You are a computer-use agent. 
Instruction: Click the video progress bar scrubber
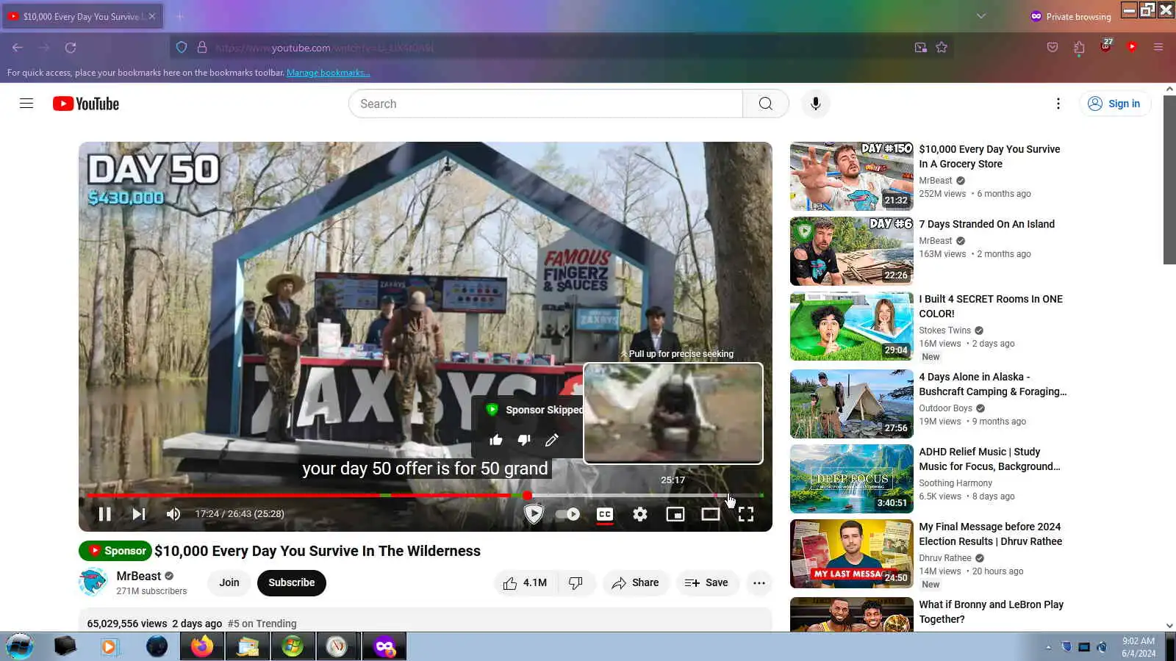click(x=527, y=496)
